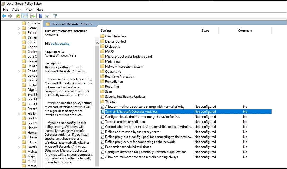Expand the BitLoc tree node arrow
Image resolution: width=287 pixels, height=169 pixels.
(x=19, y=33)
